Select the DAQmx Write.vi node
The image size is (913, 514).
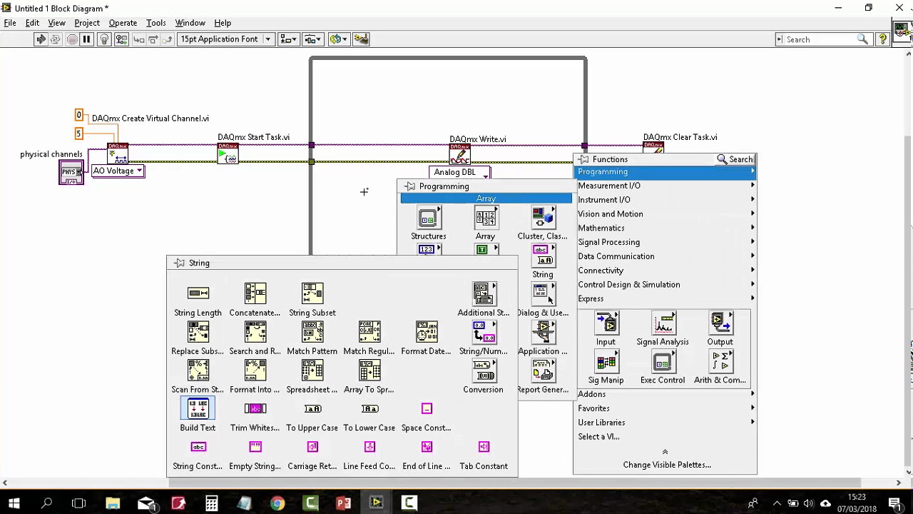tap(459, 154)
